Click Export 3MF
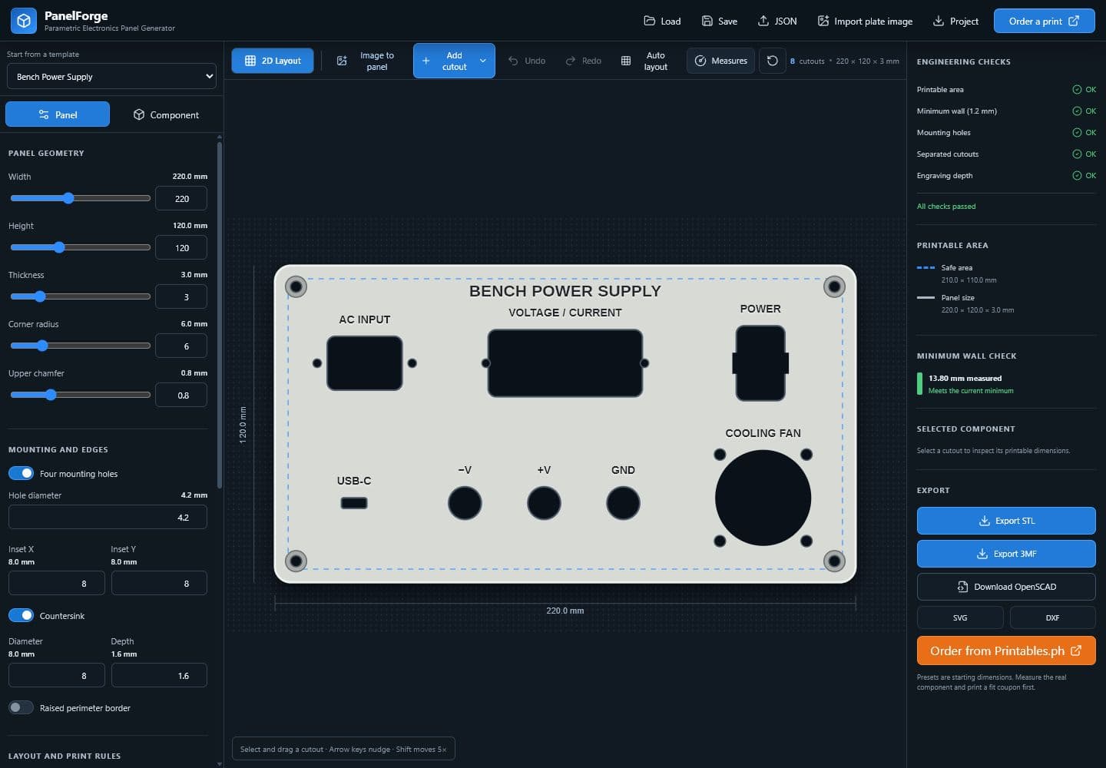The width and height of the screenshot is (1106, 768). 1006,554
